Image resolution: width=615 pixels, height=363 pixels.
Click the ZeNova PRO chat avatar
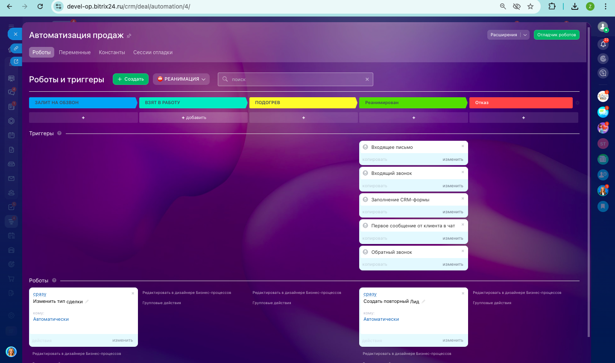603,96
